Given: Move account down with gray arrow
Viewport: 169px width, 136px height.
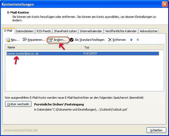Looking at the screenshot, I should click(138, 40).
